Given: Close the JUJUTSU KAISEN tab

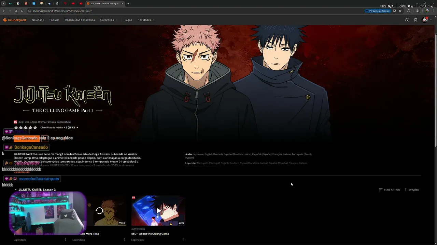Looking at the screenshot, I should (122, 3).
